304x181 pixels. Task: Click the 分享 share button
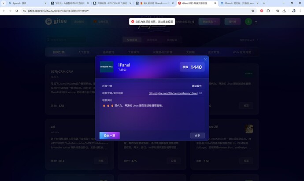(197, 136)
